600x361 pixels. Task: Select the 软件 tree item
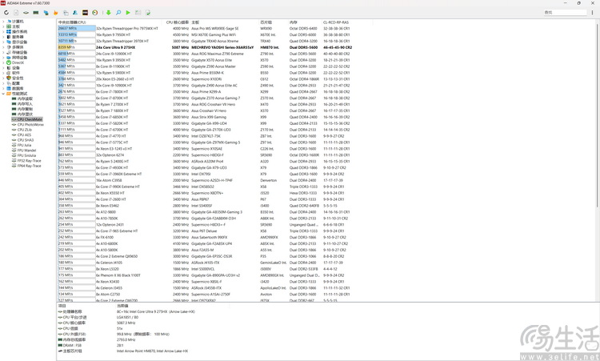click(14, 73)
